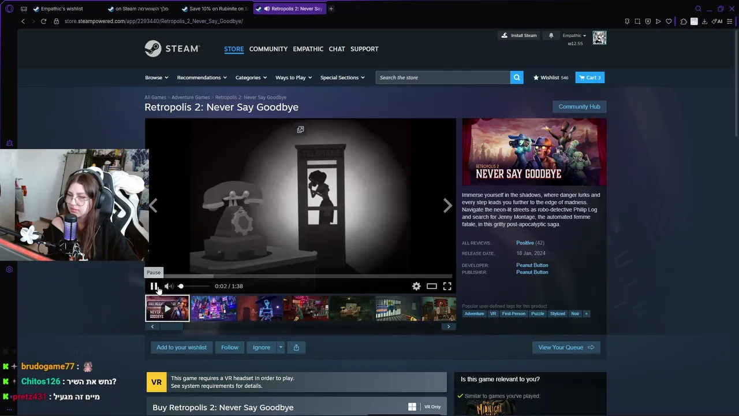
Task: Select the First-Person tag
Action: [x=514, y=314]
